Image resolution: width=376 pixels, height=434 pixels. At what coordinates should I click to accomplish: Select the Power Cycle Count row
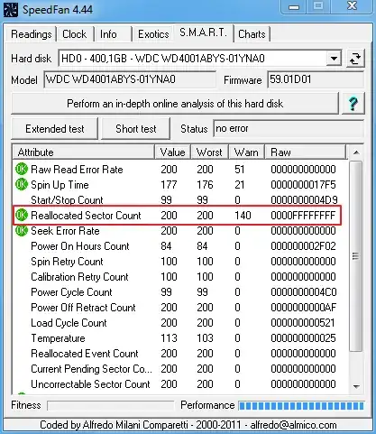click(180, 292)
